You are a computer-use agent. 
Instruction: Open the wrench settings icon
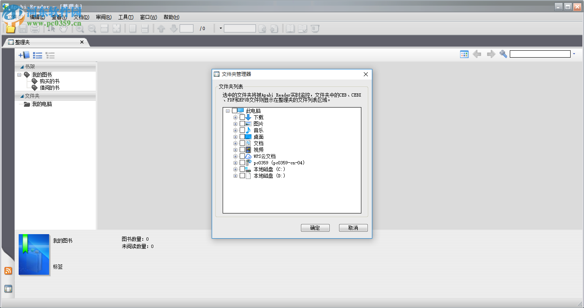tap(503, 54)
